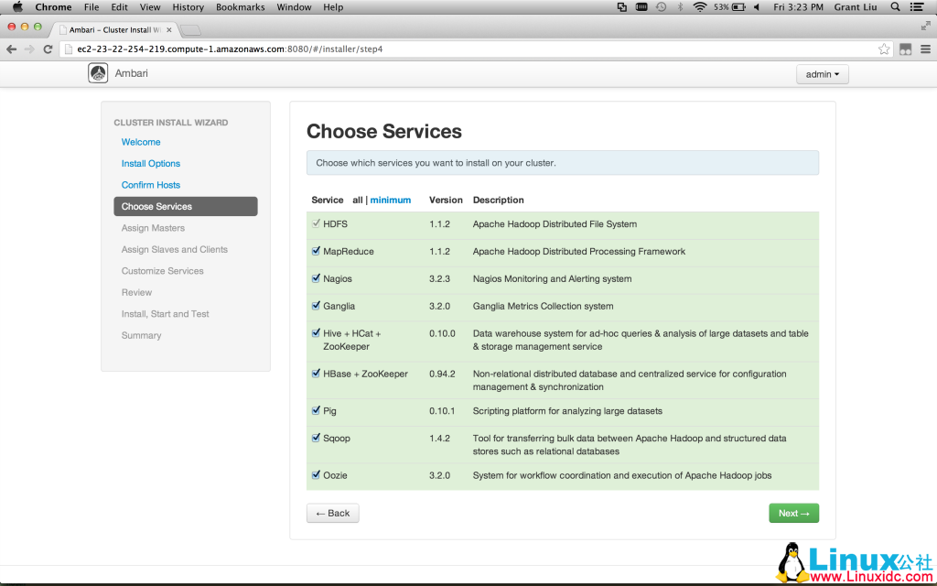Uncheck the MapReduce service checkbox

pos(316,251)
